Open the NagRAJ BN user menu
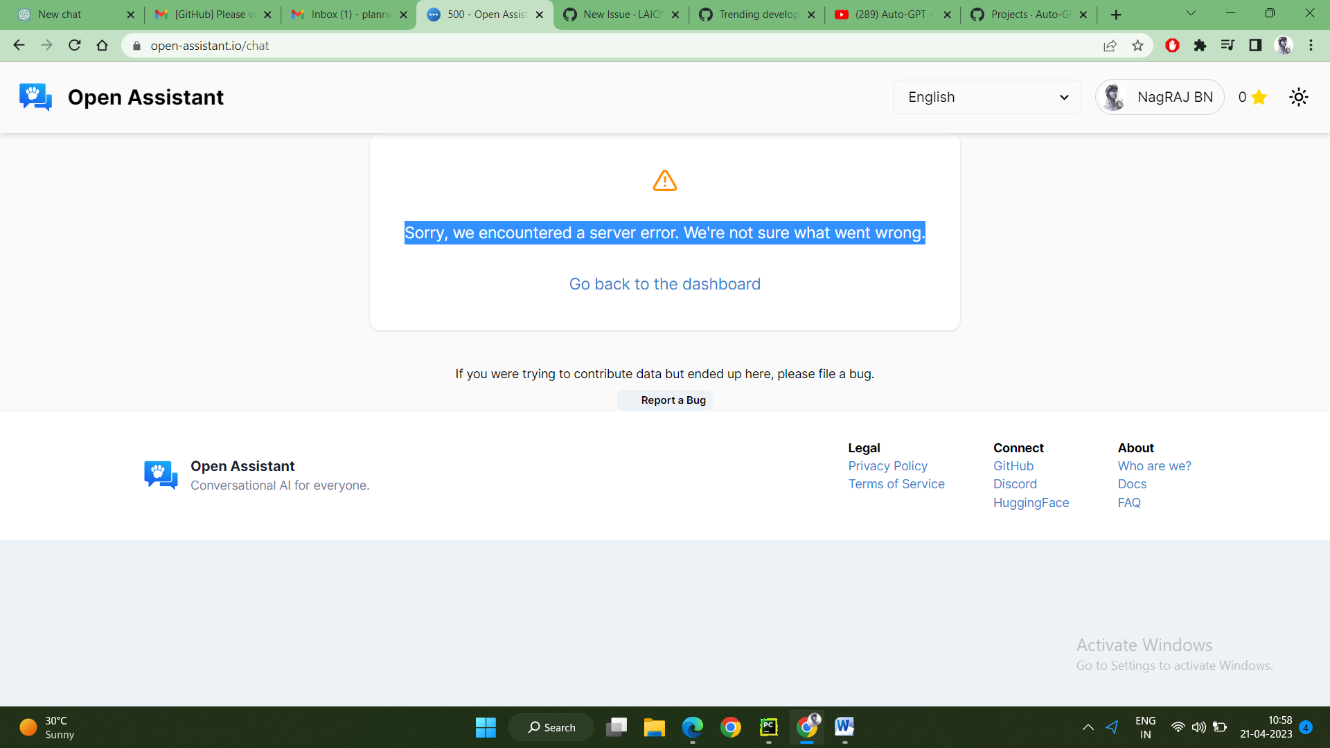Image resolution: width=1330 pixels, height=748 pixels. click(x=1159, y=97)
